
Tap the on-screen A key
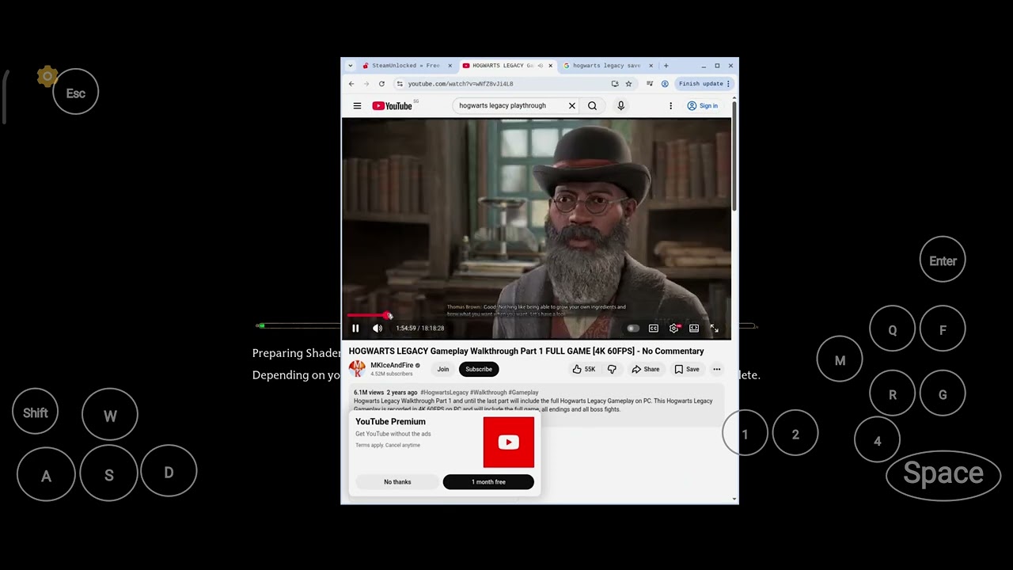(x=46, y=476)
